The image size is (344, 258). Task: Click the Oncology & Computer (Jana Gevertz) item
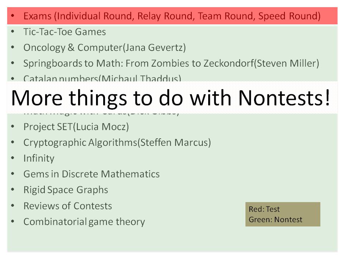pos(104,48)
